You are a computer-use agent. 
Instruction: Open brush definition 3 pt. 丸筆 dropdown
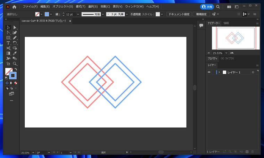coord(127,14)
